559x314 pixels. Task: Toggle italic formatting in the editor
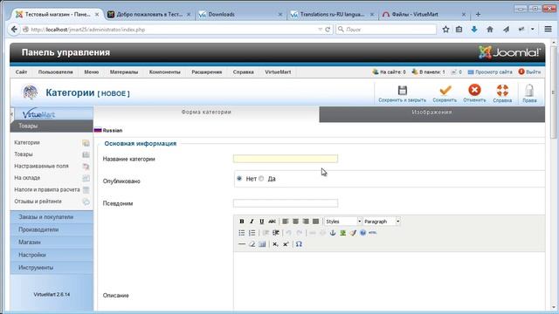tap(252, 222)
